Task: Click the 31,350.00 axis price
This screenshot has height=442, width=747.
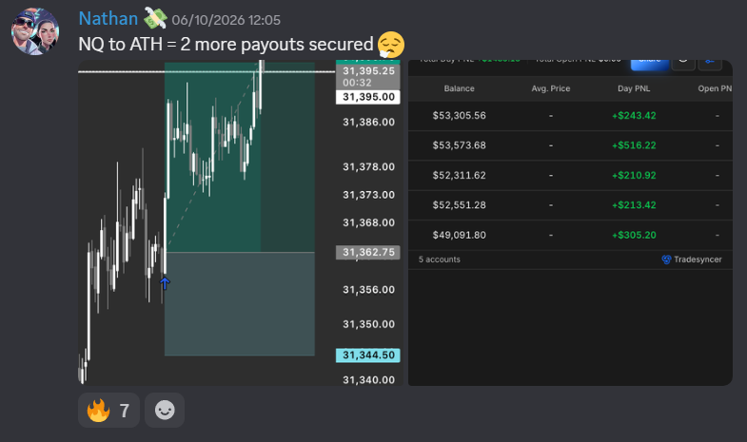Action: pyautogui.click(x=368, y=324)
